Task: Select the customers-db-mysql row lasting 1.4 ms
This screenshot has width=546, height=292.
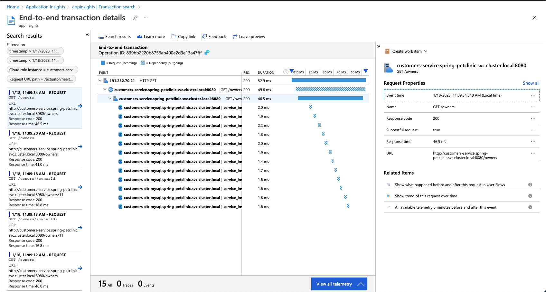Action: tap(233, 162)
